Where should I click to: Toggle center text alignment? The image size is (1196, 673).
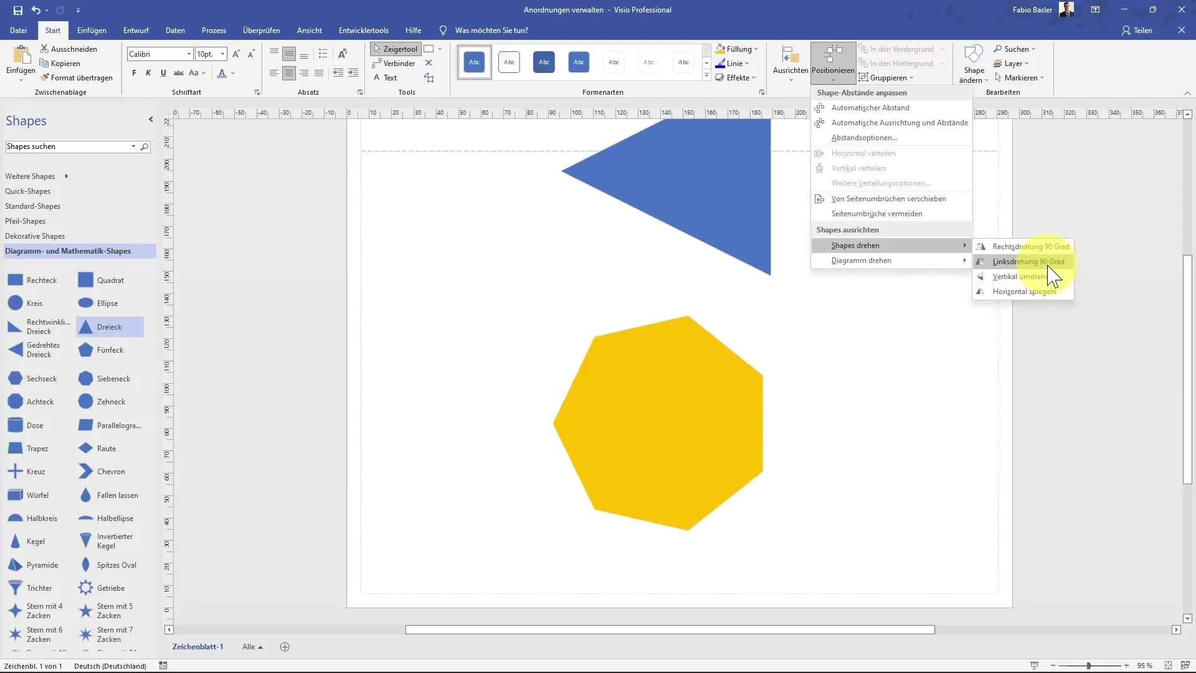point(289,73)
